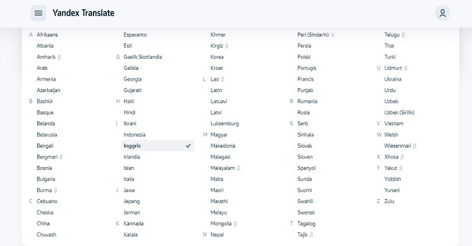
Task: Pick Afrikaans in the list
Action: pos(47,35)
